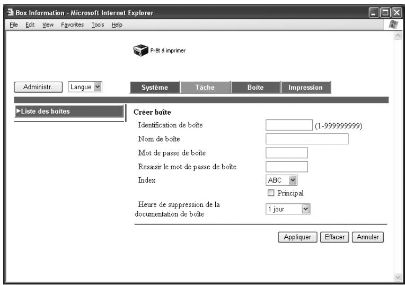Switch to the Boîte tab
The image size is (405, 285).
click(x=256, y=88)
